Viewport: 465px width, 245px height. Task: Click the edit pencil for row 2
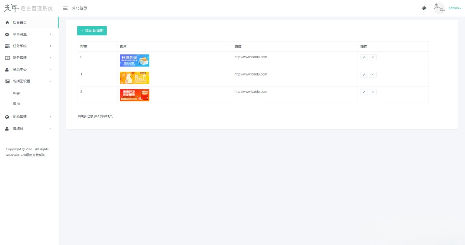[x=364, y=92]
